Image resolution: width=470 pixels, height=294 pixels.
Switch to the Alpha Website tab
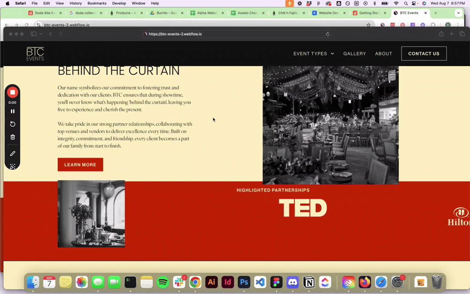(204, 13)
